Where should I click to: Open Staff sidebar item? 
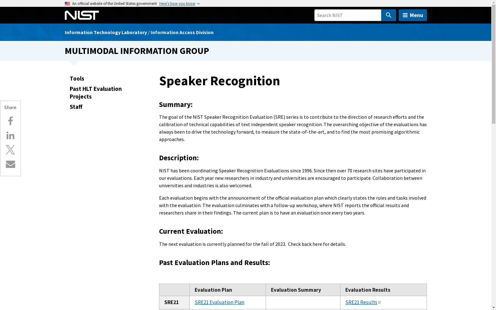tap(76, 107)
